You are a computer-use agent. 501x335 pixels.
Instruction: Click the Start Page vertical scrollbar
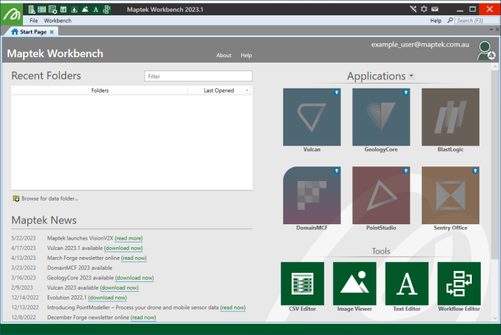point(495,174)
